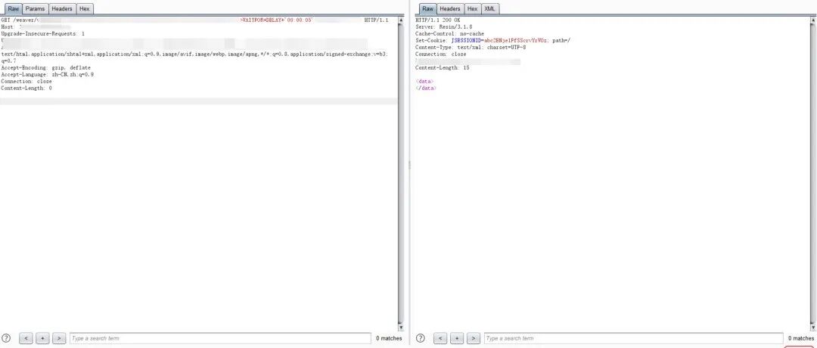Open the response Raw tab
Viewport: 817px width, 348px height.
427,9
